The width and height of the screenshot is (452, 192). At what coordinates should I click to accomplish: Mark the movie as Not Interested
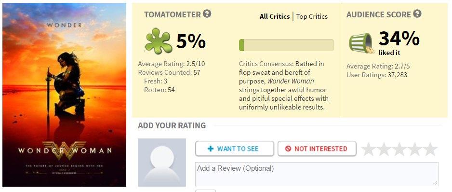click(317, 149)
